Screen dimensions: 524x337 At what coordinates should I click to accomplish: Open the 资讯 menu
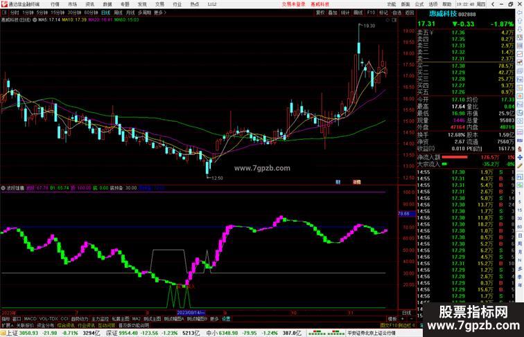pyautogui.click(x=89, y=4)
